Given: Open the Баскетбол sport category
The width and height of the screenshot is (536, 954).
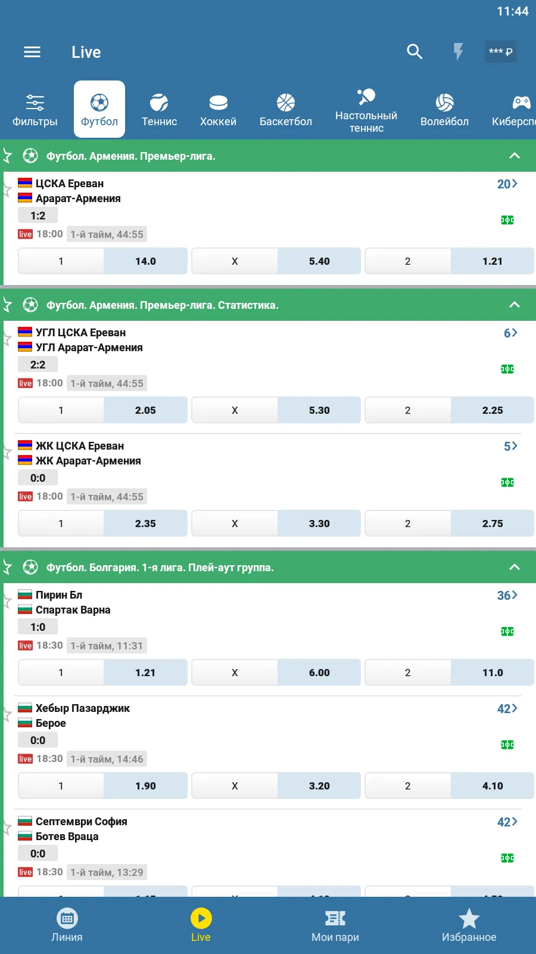Looking at the screenshot, I should pos(286,110).
